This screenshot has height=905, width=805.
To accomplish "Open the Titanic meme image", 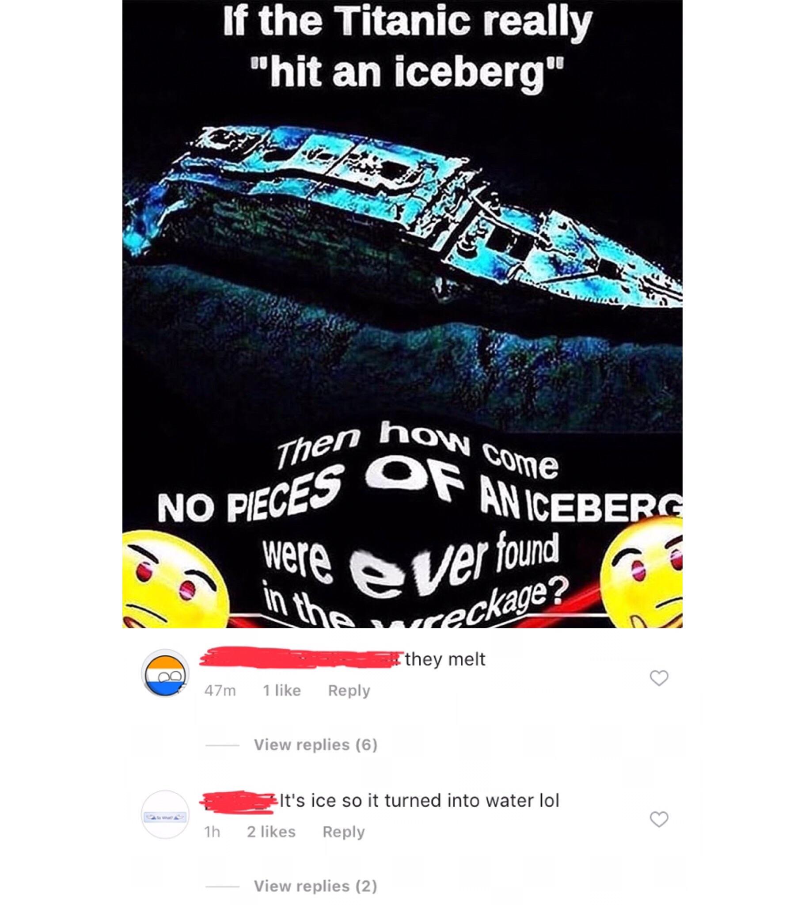I will (402, 314).
